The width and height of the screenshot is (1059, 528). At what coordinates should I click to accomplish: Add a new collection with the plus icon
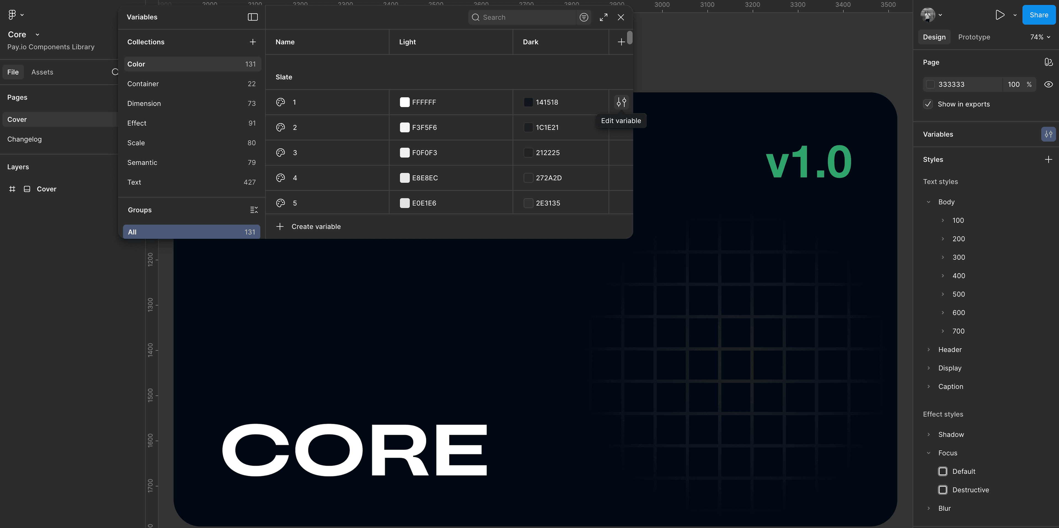[252, 42]
